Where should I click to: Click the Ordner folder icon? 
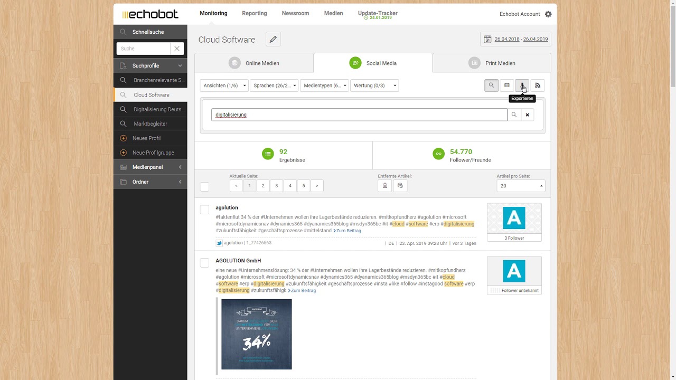click(123, 182)
